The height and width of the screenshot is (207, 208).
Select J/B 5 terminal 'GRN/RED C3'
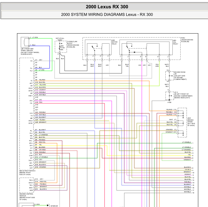click(171, 129)
